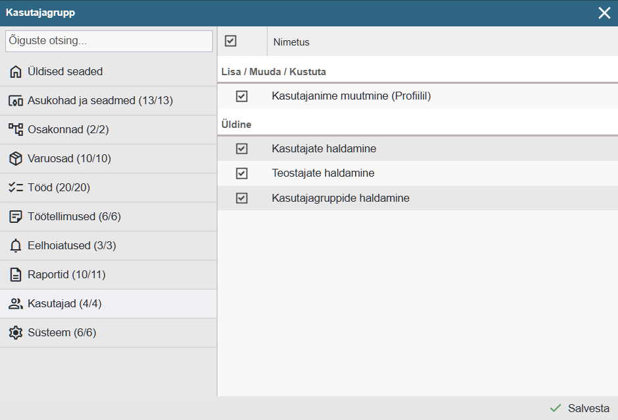Click the Varuosad box icon
This screenshot has width=618, height=420.
pyautogui.click(x=16, y=159)
